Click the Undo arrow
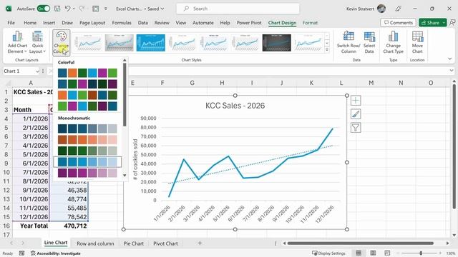Screen dimensions: 458x257 67,9
